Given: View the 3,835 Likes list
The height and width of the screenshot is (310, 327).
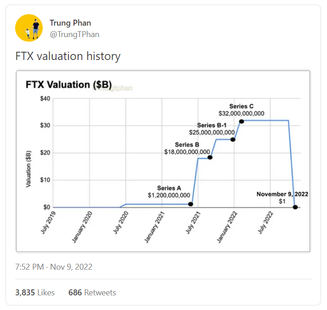Looking at the screenshot, I should 34,292.
